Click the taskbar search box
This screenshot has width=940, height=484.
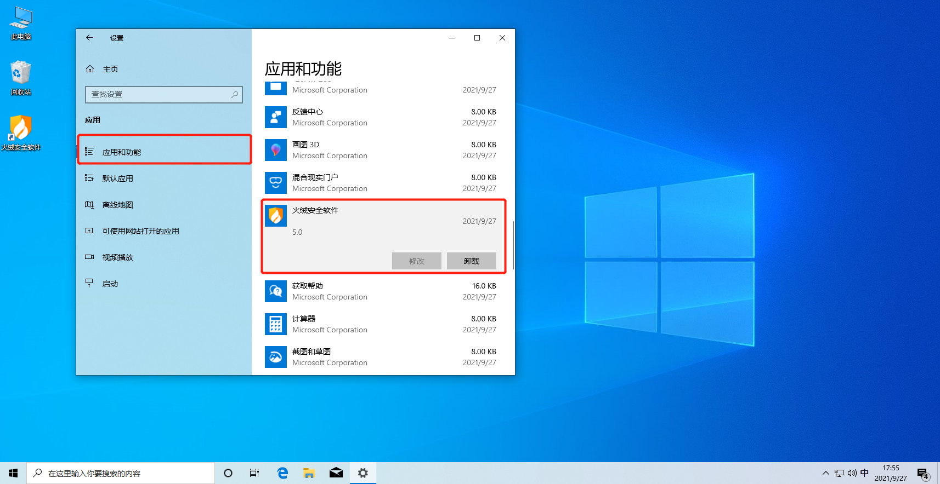coord(121,473)
